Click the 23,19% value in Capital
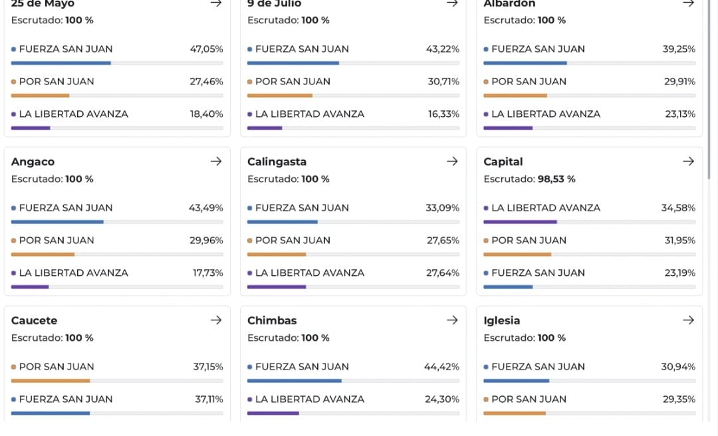The height and width of the screenshot is (436, 718). 680,273
